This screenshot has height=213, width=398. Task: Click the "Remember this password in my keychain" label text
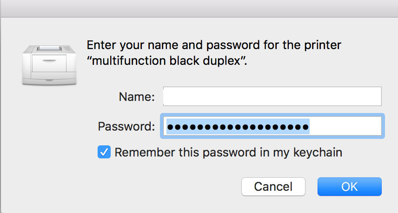[228, 152]
